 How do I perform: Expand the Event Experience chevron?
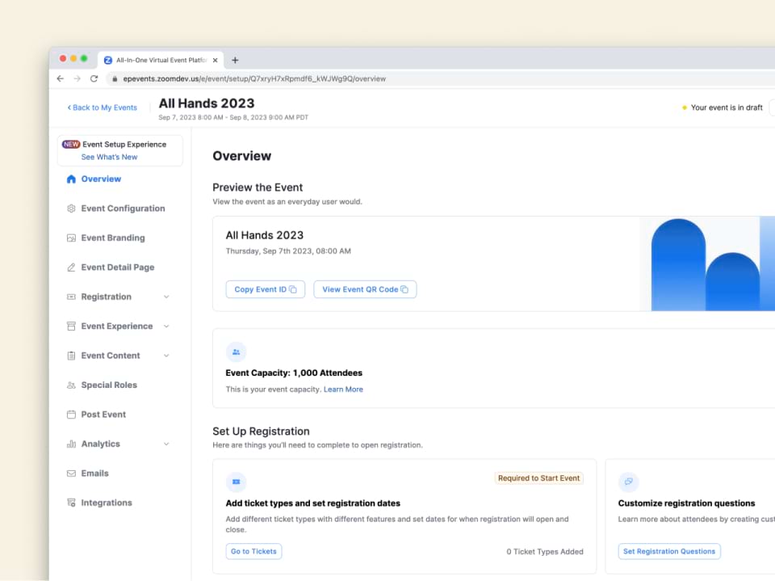tap(166, 326)
